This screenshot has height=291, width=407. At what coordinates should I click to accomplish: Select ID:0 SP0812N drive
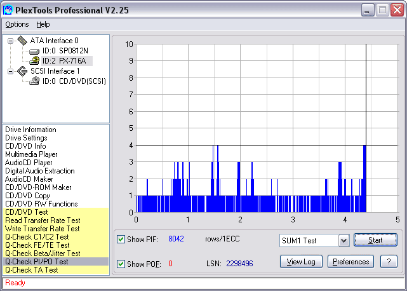pos(65,51)
